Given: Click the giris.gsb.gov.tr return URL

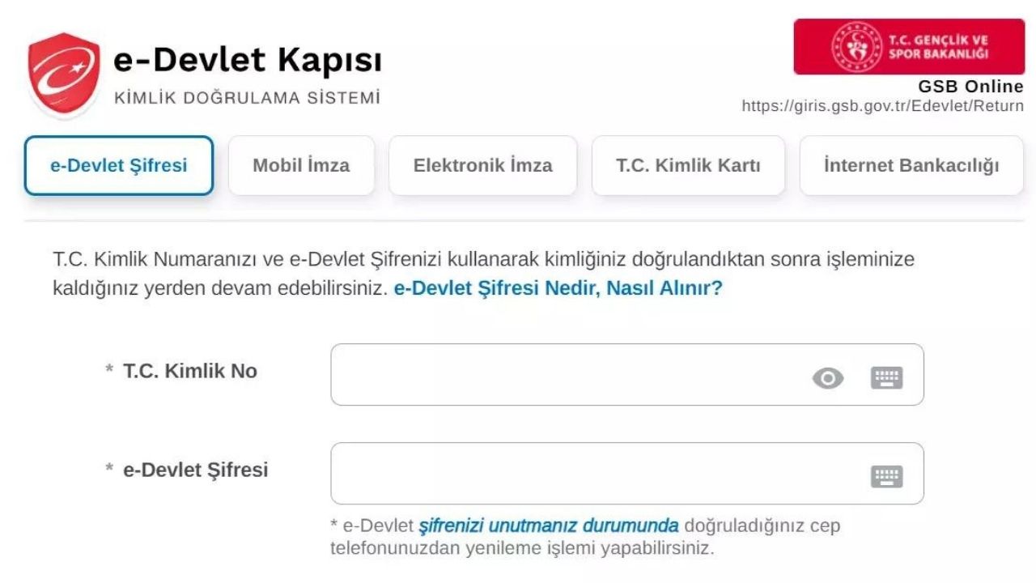Looking at the screenshot, I should pyautogui.click(x=882, y=104).
